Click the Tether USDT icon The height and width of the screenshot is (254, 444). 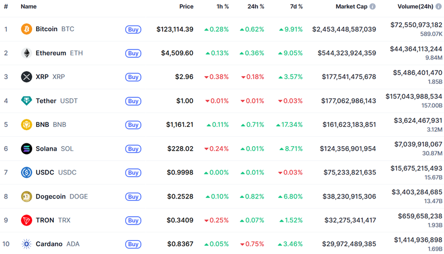click(26, 101)
